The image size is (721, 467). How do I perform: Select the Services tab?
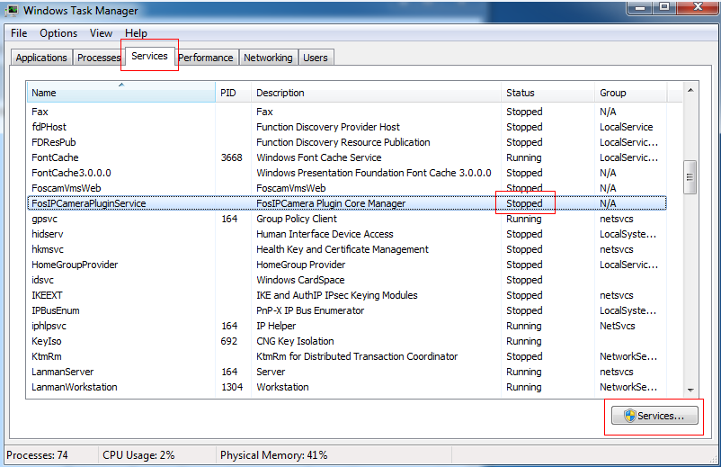(149, 56)
